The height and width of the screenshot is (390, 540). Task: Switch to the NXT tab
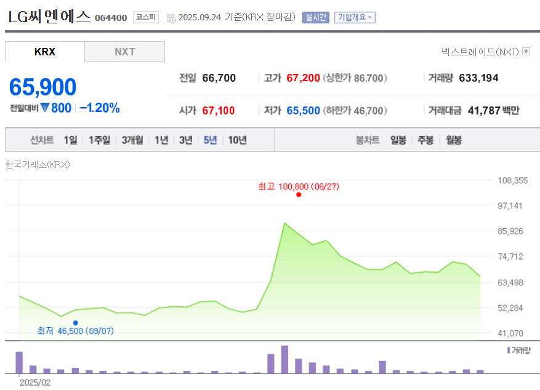124,52
